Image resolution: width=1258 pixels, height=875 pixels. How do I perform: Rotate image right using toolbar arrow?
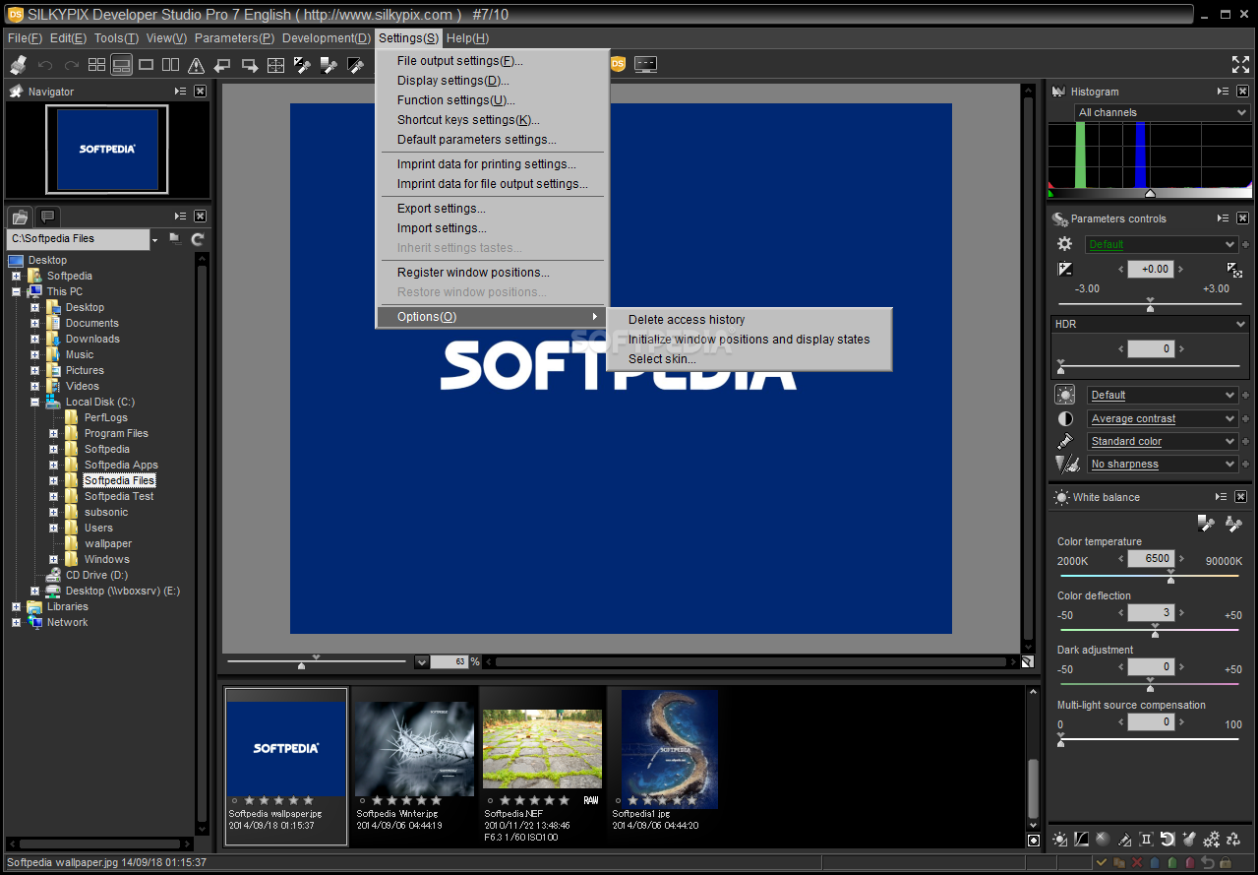point(250,66)
